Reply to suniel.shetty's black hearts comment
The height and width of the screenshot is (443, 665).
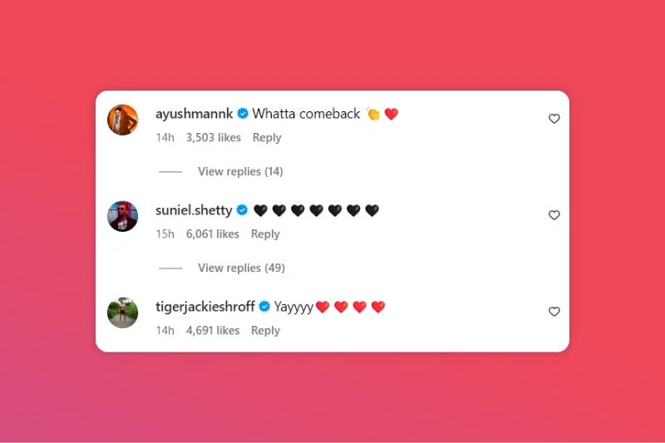click(x=265, y=234)
